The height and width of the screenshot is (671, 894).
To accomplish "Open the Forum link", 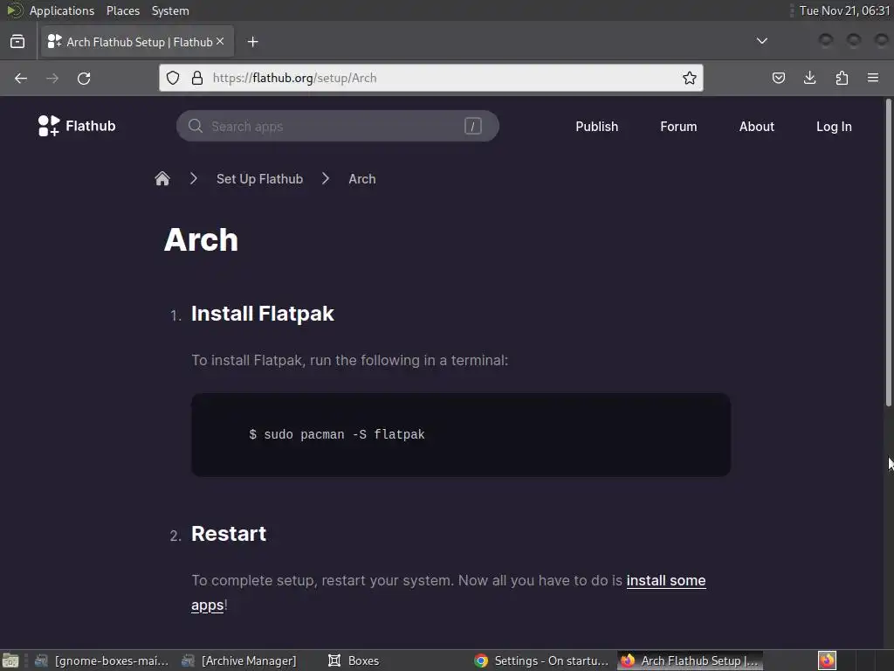I will pos(678,127).
